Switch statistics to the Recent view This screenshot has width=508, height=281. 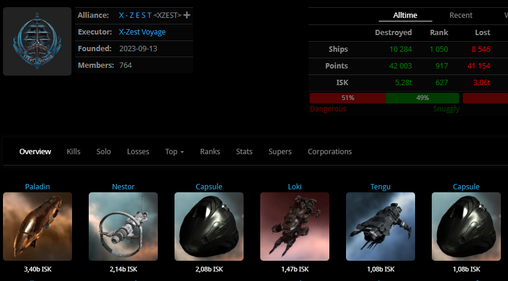point(461,15)
